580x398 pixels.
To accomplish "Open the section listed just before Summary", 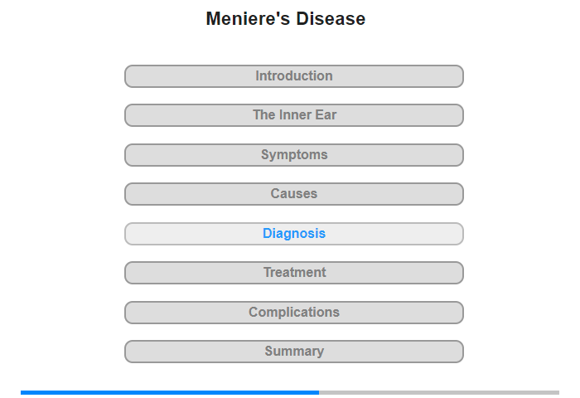I will tap(293, 313).
